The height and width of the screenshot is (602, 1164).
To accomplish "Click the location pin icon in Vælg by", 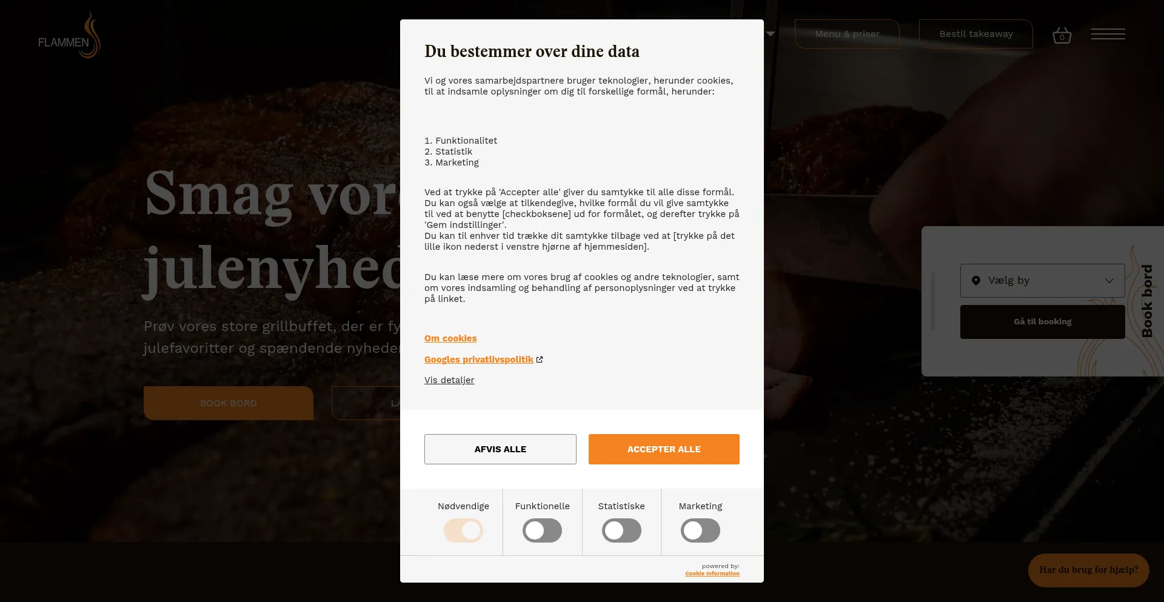I will (x=976, y=281).
